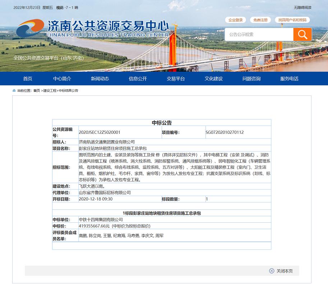Click the 关闭本页 text link
The image size is (328, 284).
pos(285,271)
